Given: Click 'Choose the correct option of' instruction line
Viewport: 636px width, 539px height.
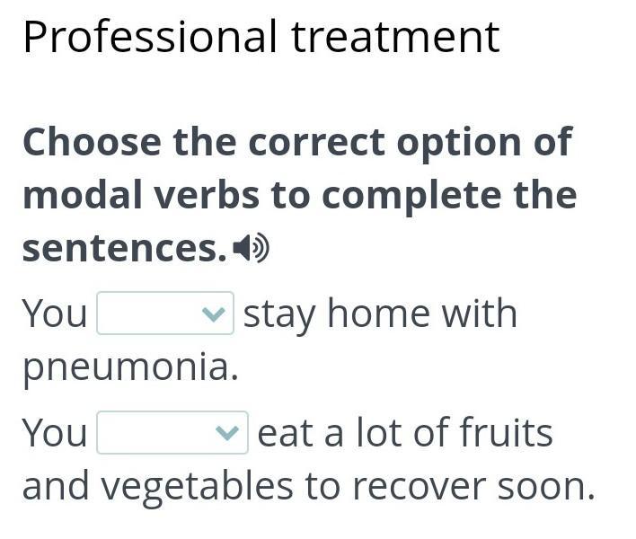Looking at the screenshot, I should (x=296, y=142).
